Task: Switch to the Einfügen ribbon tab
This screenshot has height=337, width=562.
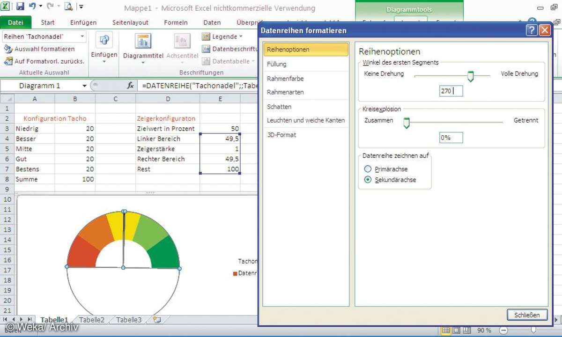Action: tap(83, 22)
